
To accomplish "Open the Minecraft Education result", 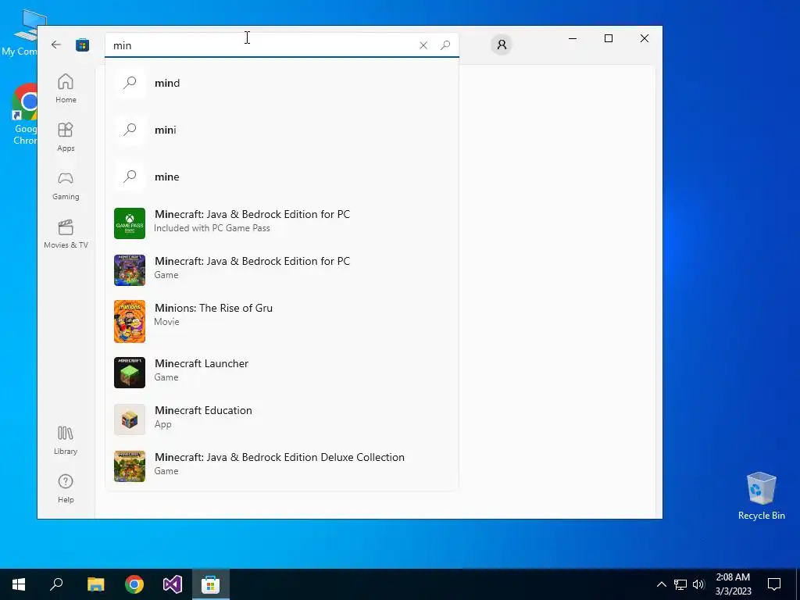I will [281, 420].
